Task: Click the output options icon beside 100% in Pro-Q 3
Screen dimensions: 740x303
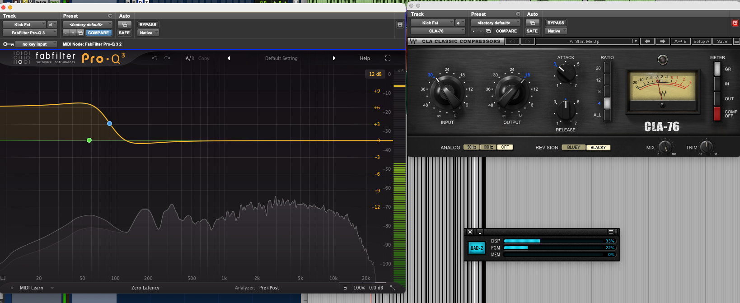Action: click(x=345, y=288)
